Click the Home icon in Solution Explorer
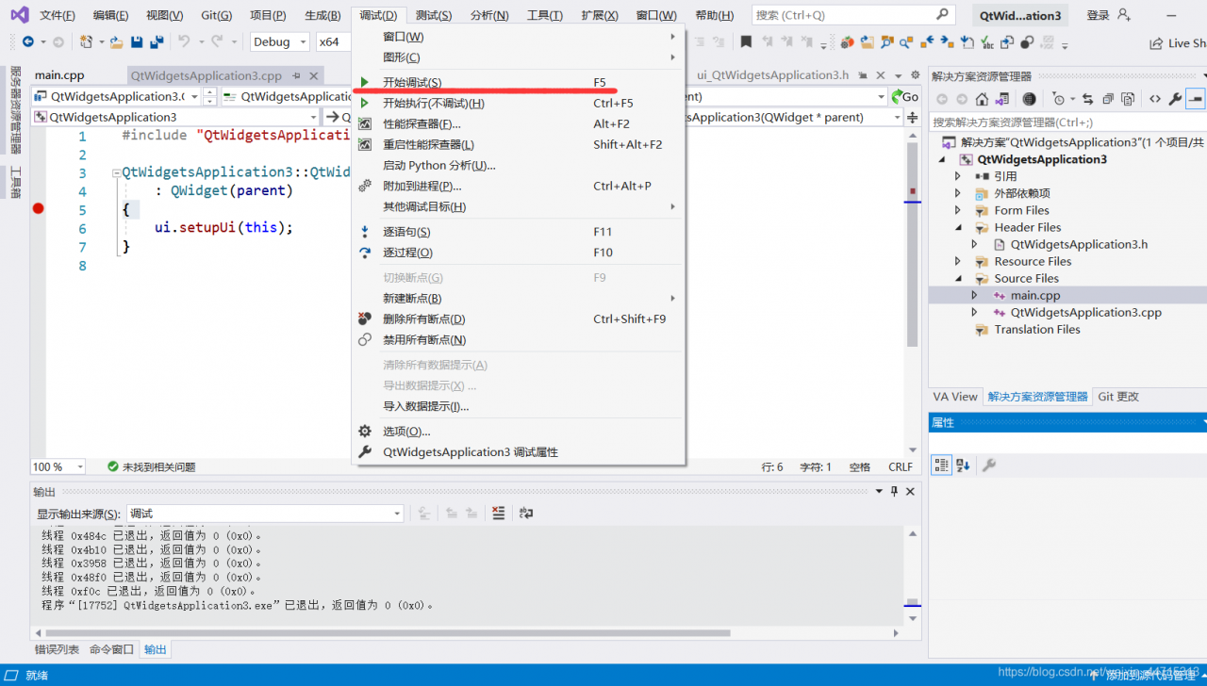Viewport: 1207px width, 686px height. (982, 99)
